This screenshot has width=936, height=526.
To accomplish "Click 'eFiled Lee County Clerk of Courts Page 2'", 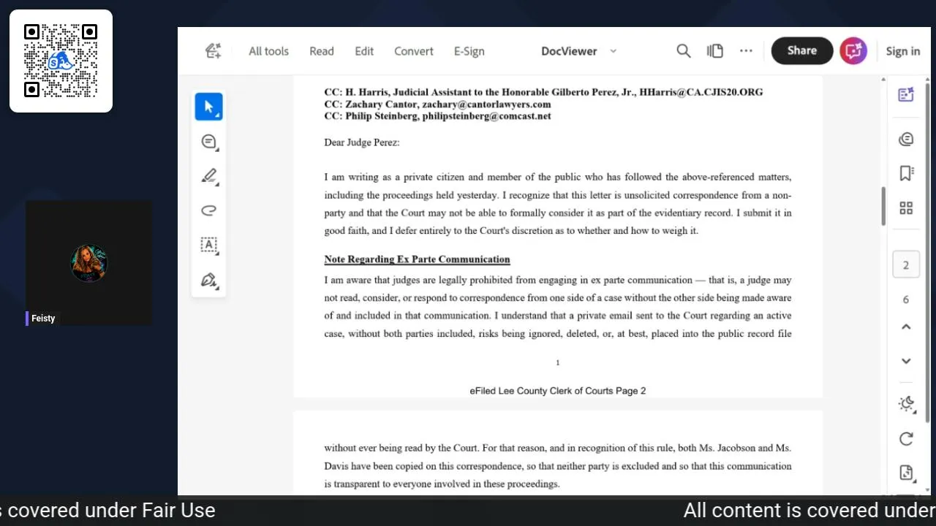I will pyautogui.click(x=558, y=391).
